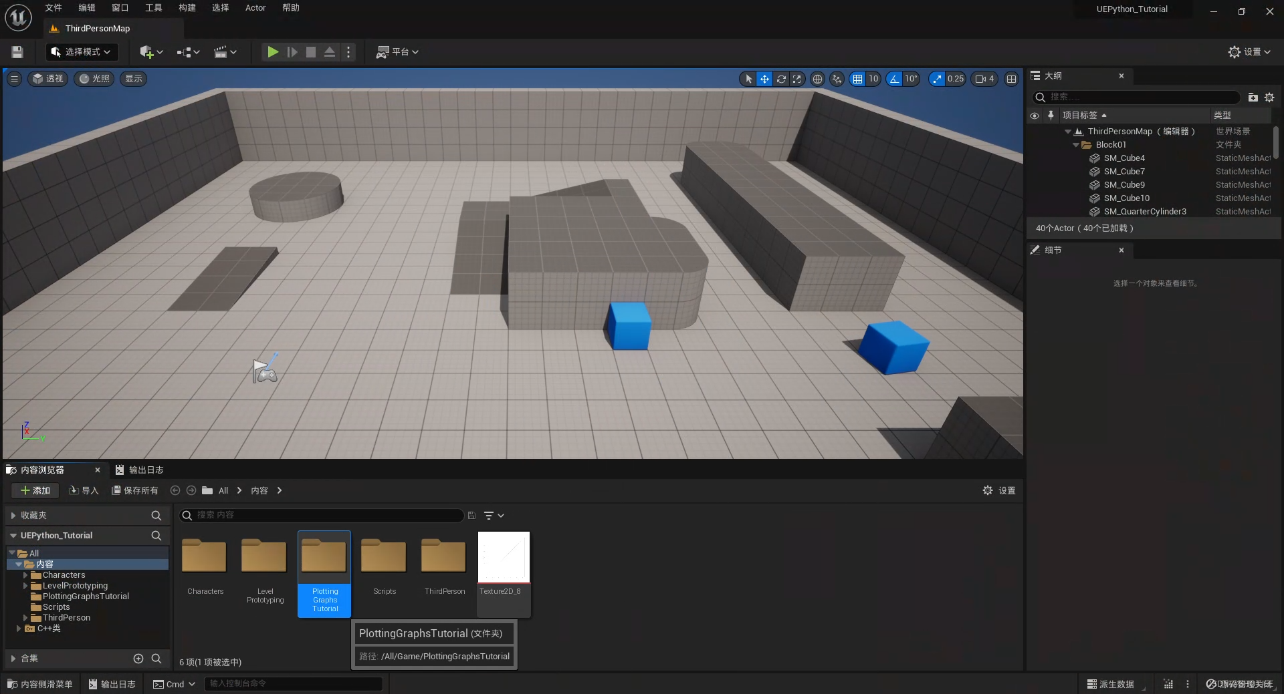1284x694 pixels.
Task: Open Outliner settings gear icon
Action: pyautogui.click(x=1269, y=98)
